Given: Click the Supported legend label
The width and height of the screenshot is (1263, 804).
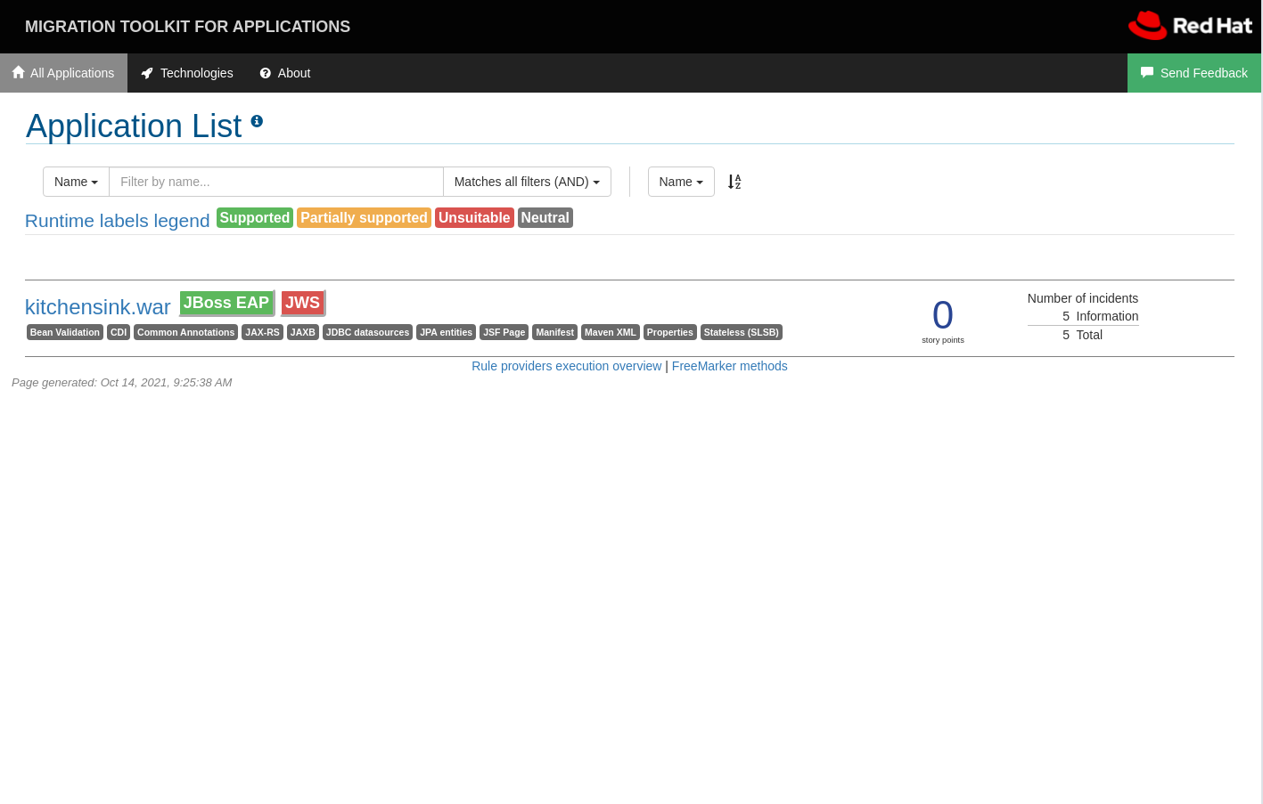Looking at the screenshot, I should (x=255, y=217).
